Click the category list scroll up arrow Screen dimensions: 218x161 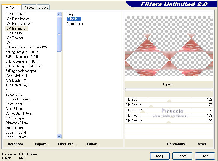click(x=59, y=14)
